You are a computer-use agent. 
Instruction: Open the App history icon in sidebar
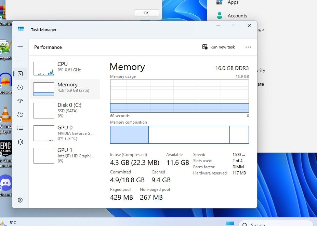[20, 87]
